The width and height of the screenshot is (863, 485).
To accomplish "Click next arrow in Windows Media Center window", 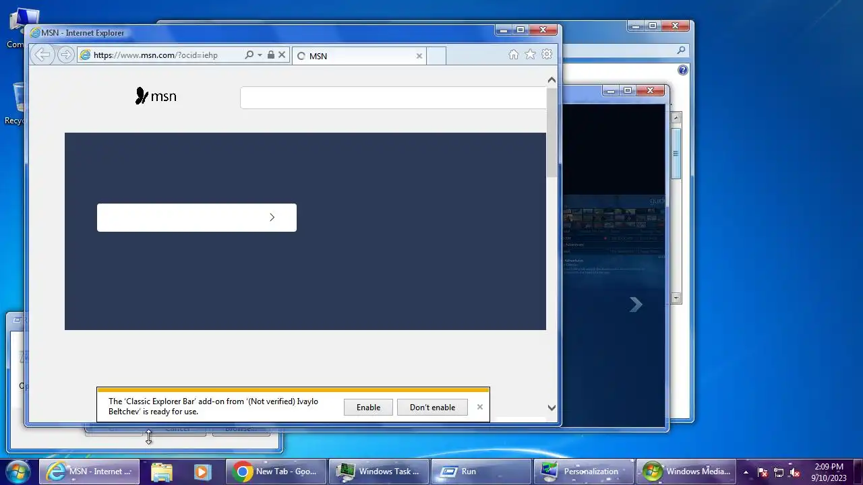I will (x=635, y=304).
